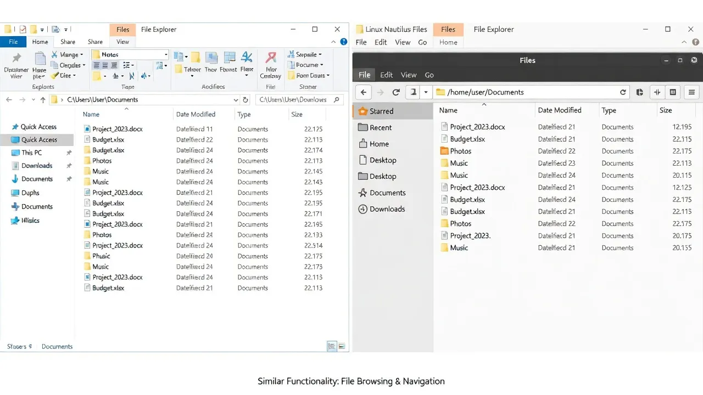Select This PC in File Explorer sidebar
703x395 pixels.
click(32, 153)
